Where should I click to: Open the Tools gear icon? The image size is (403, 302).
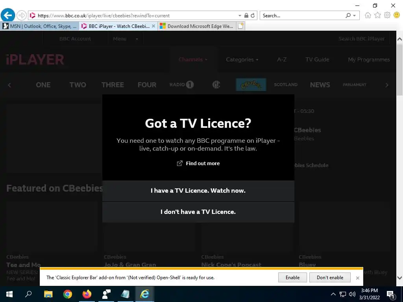(x=387, y=15)
